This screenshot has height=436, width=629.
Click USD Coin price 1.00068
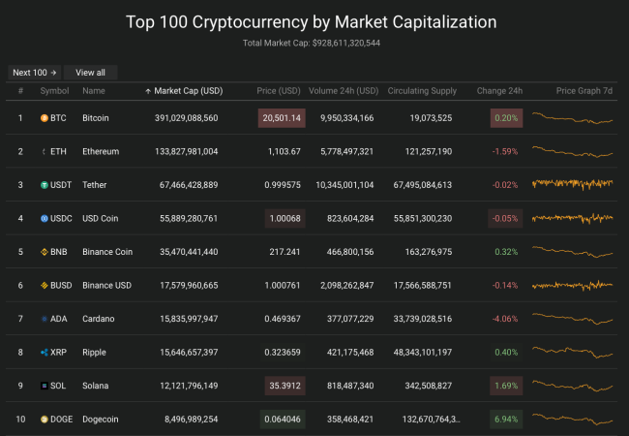coord(285,218)
